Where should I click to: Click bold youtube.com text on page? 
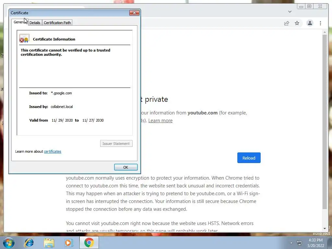click(203, 113)
